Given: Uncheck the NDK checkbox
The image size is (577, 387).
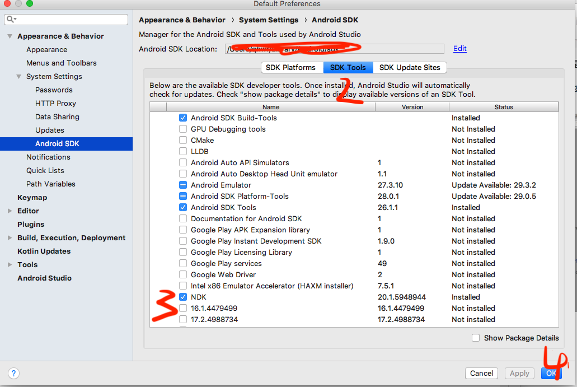Looking at the screenshot, I should (183, 297).
